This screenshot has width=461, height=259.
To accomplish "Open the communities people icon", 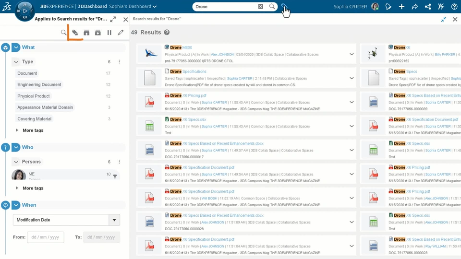I will click(x=441, y=6).
